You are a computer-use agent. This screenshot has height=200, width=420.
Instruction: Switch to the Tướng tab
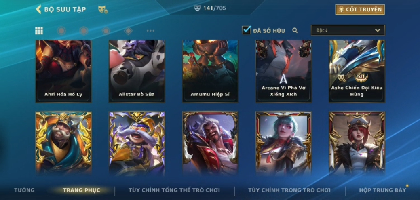click(x=24, y=190)
